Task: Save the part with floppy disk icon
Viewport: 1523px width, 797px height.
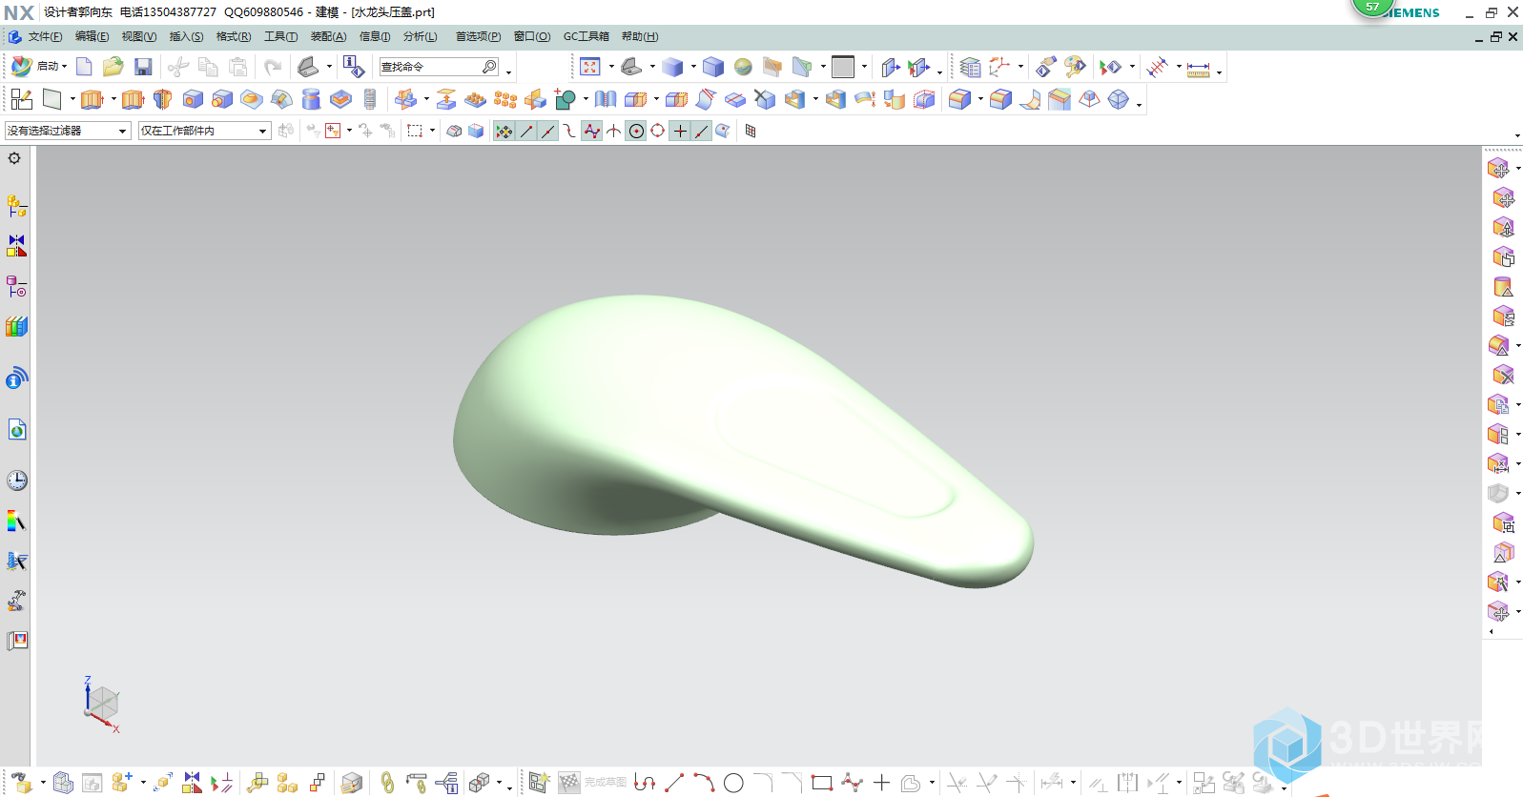Action: tap(143, 67)
